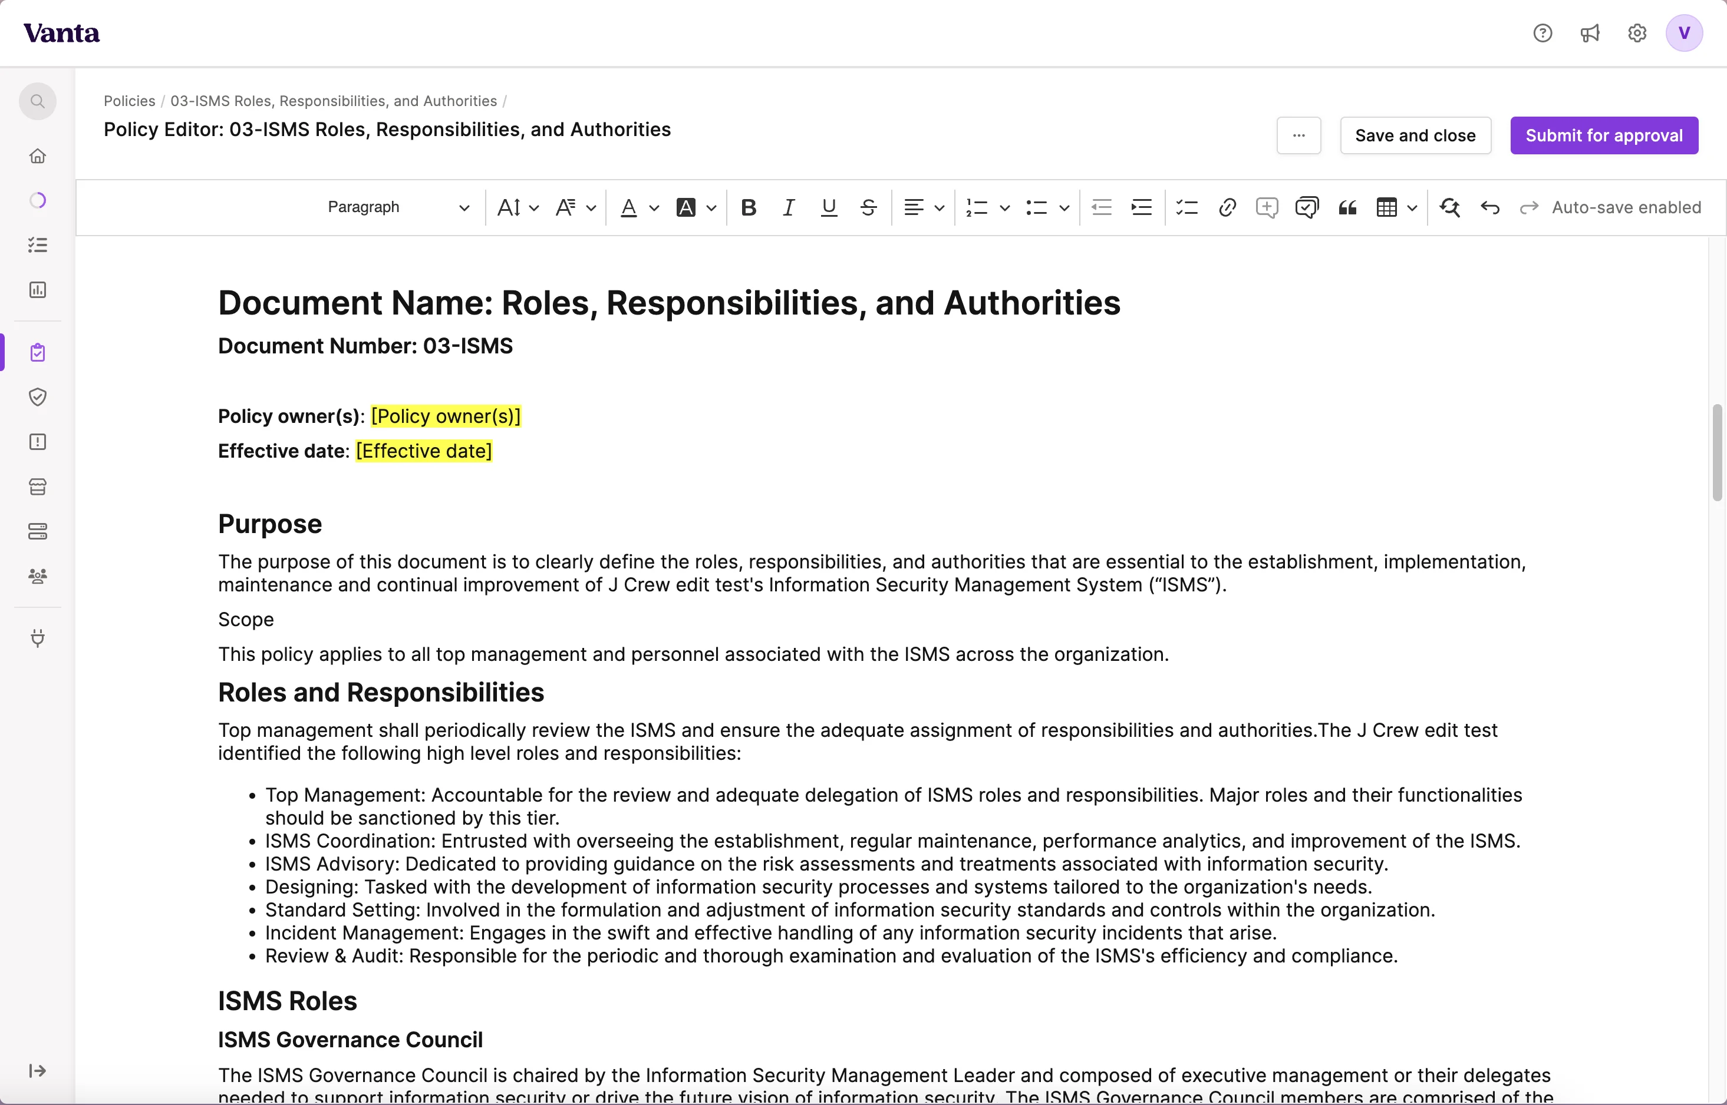
Task: Add a comment with the toolbar icon
Action: tap(1267, 207)
